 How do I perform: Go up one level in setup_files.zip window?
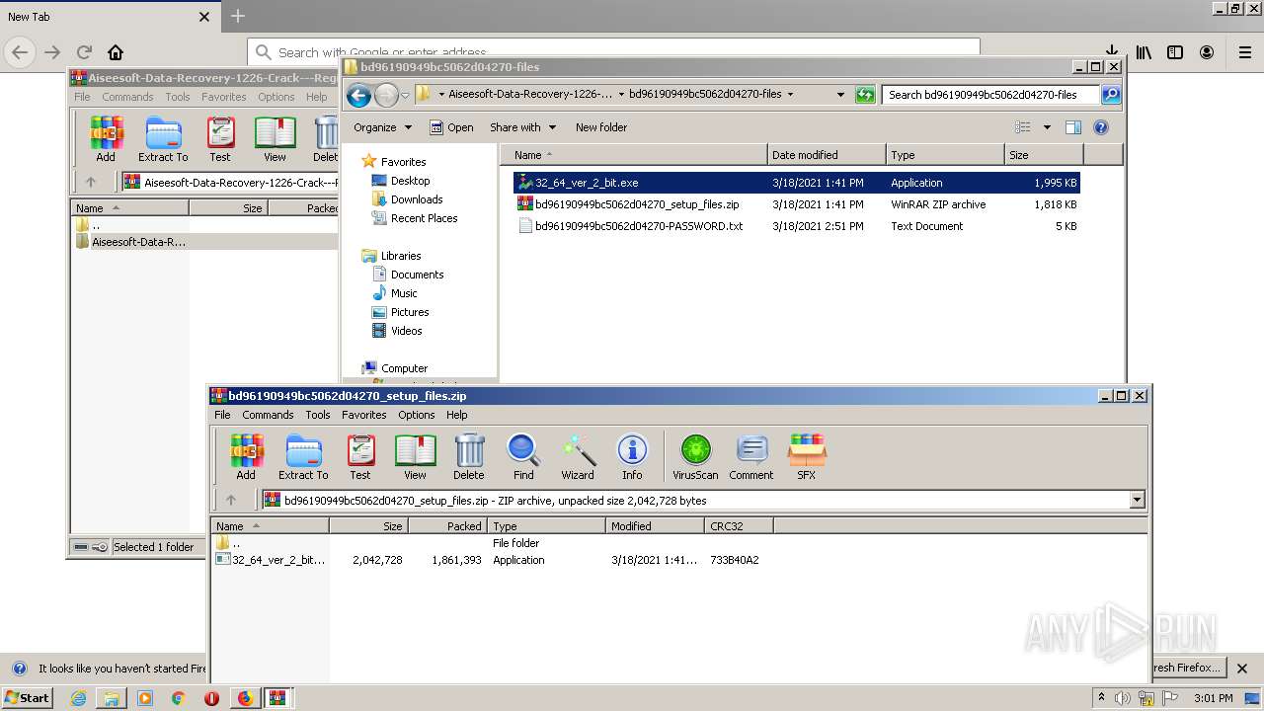[x=231, y=501]
